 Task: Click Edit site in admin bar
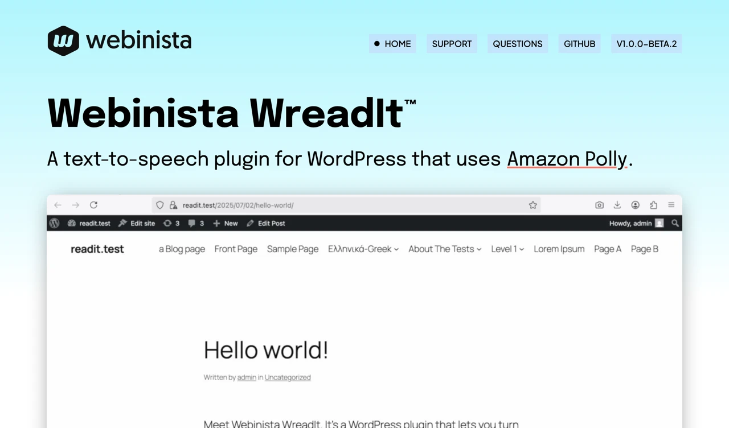[x=137, y=223]
